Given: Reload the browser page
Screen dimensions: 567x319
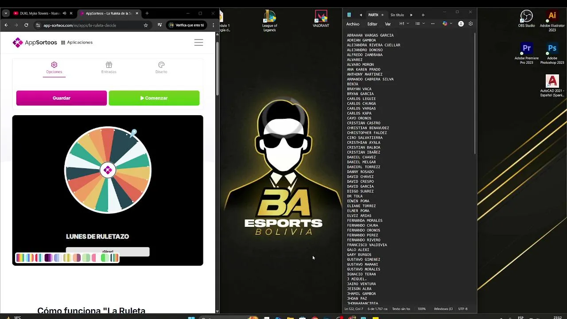Looking at the screenshot, I should 26,25.
